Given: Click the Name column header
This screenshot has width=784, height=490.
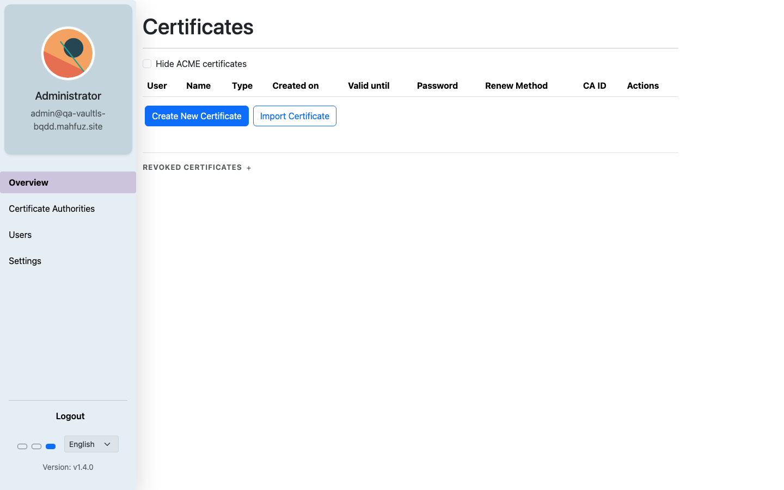Looking at the screenshot, I should (x=198, y=85).
